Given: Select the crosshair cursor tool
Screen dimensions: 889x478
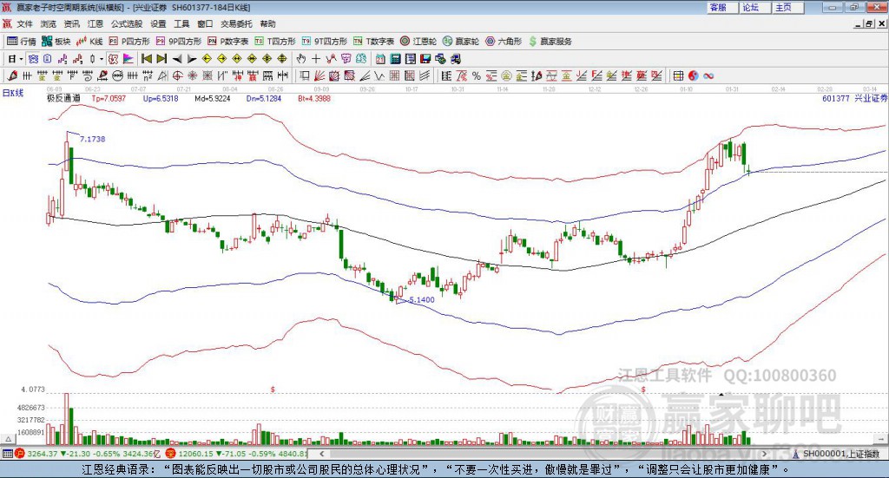Looking at the screenshot, I should (316, 59).
